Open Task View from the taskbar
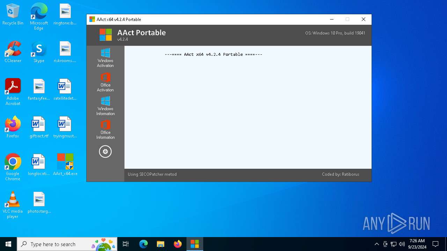This screenshot has width=447, height=251. click(x=126, y=244)
